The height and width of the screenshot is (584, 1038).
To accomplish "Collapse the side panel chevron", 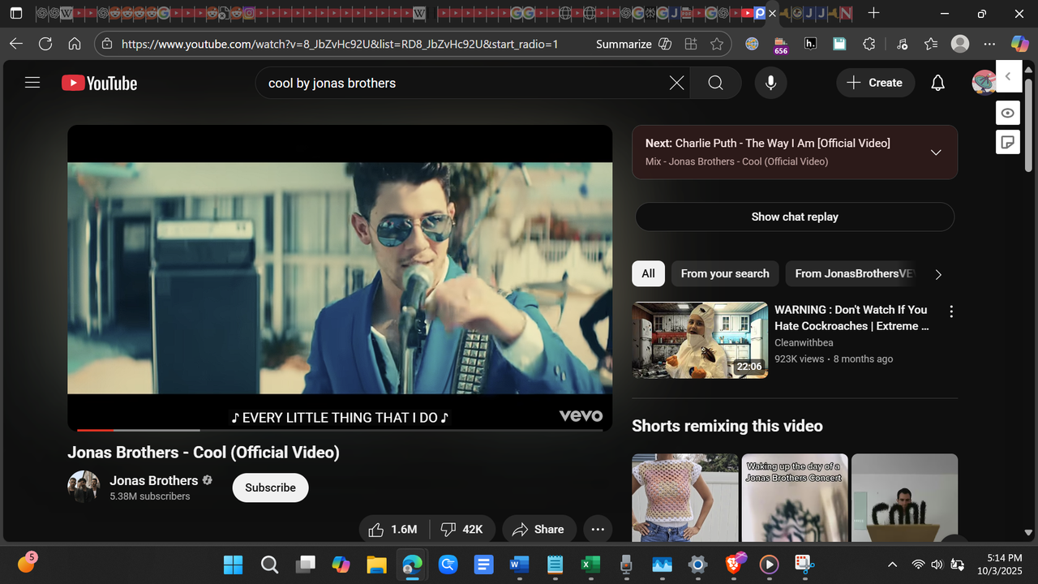I will click(1007, 76).
